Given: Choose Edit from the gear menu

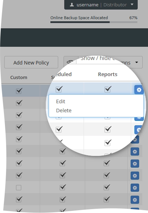Looking at the screenshot, I should 61,101.
